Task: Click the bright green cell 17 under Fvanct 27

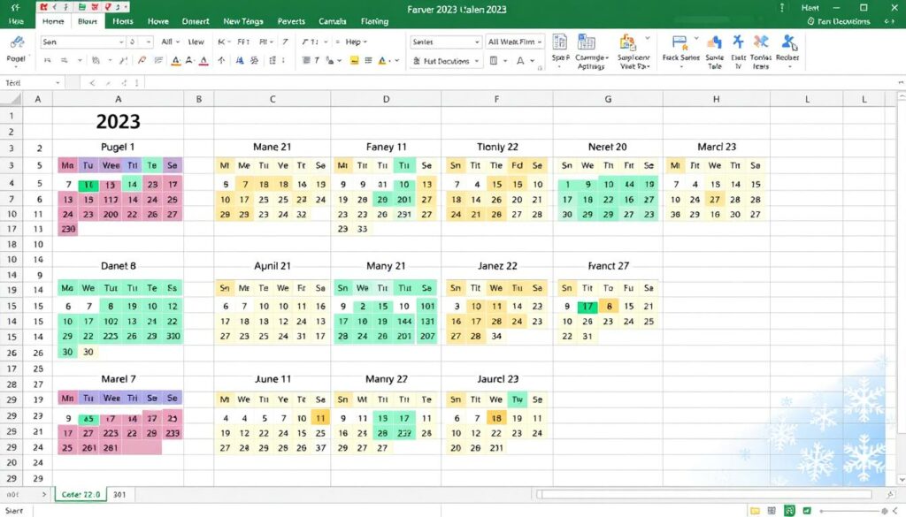Action: click(x=587, y=307)
